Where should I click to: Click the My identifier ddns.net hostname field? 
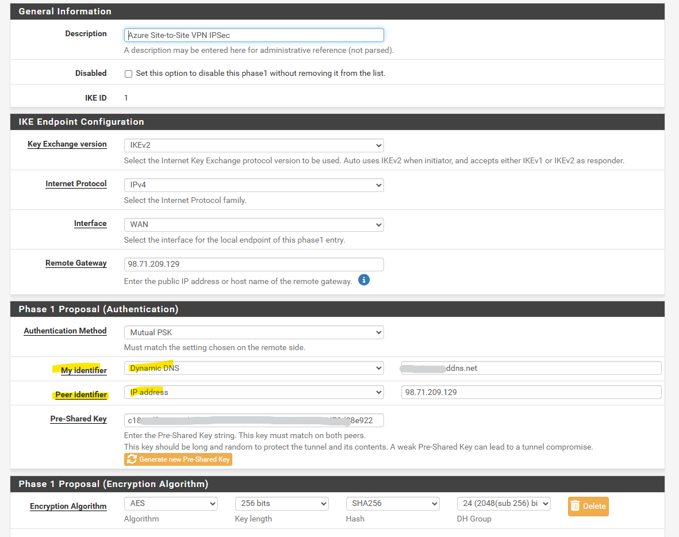pyautogui.click(x=531, y=368)
